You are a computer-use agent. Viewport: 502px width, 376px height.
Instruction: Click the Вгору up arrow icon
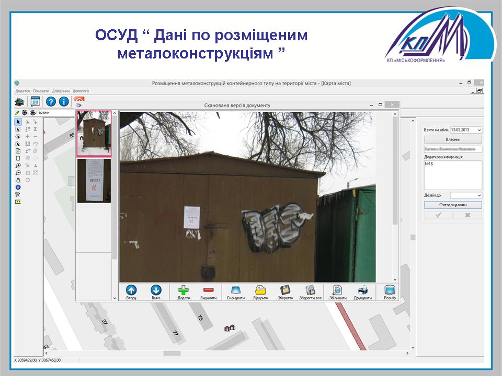pyautogui.click(x=131, y=291)
